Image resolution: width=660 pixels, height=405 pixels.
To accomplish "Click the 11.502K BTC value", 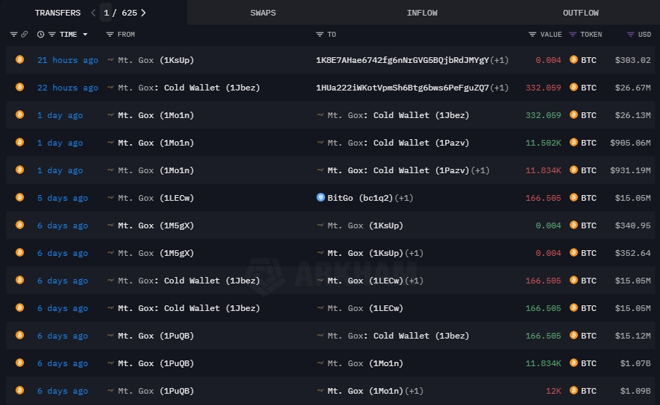I will [543, 143].
